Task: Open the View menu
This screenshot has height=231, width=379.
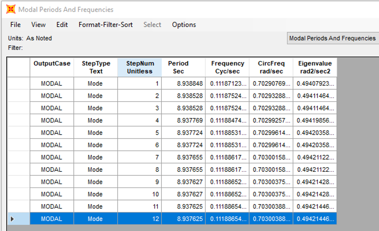Action: pos(38,25)
